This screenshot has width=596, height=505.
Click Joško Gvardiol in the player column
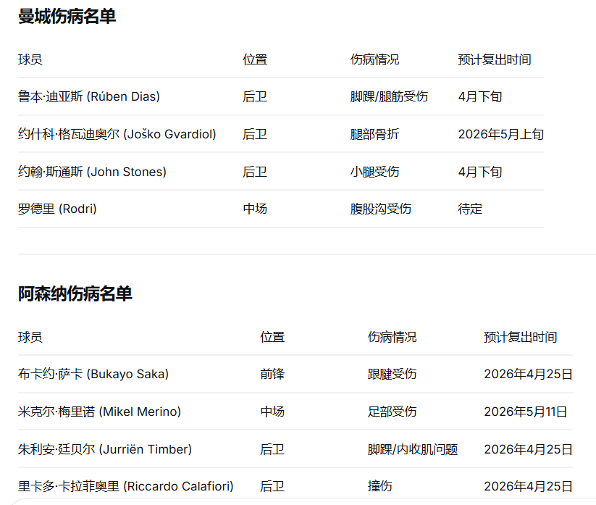coord(117,134)
